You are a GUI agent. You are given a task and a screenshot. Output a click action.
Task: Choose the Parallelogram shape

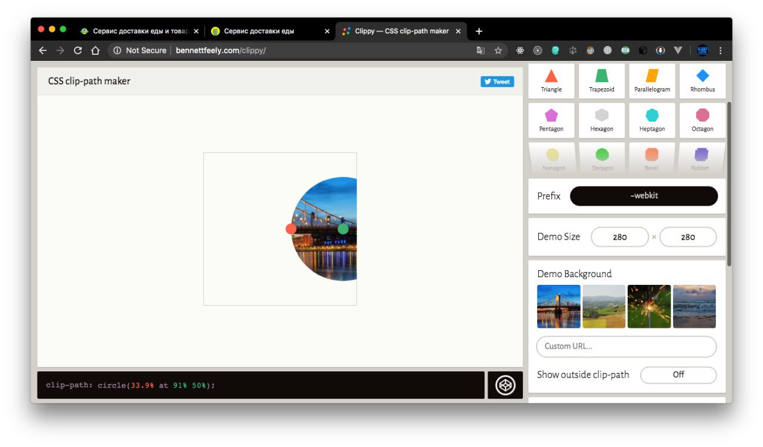click(652, 80)
